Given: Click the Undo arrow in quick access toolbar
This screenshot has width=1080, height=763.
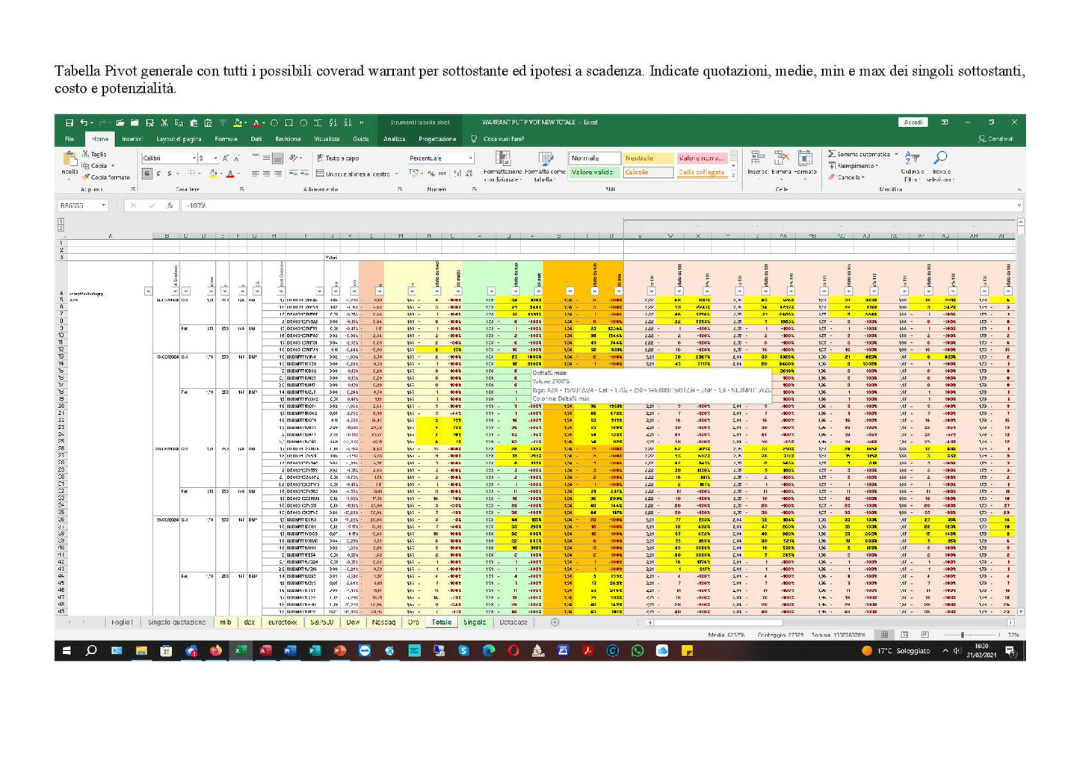Looking at the screenshot, I should pyautogui.click(x=83, y=123).
